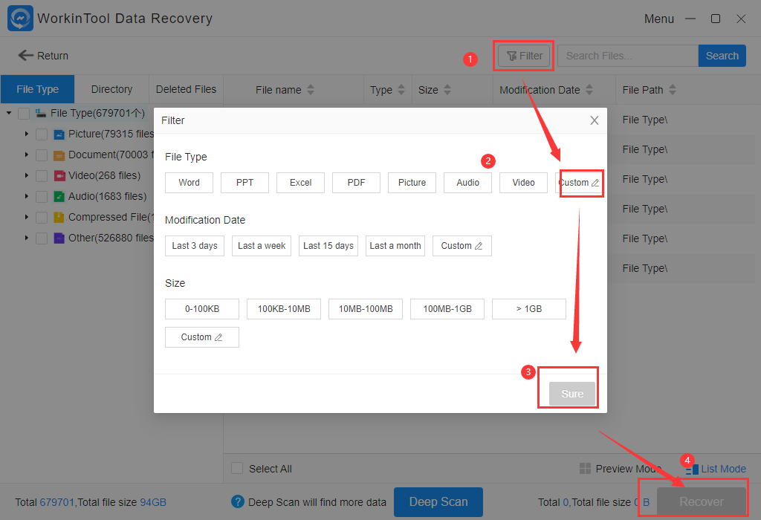
Task: Select the PDF file type filter
Action: [356, 183]
